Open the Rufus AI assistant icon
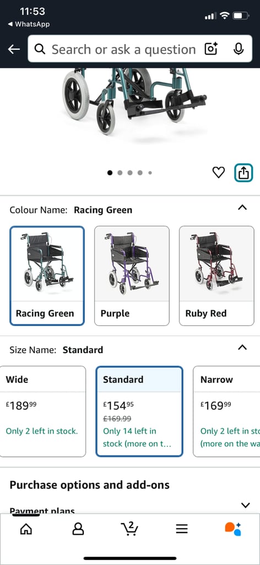 (x=233, y=529)
